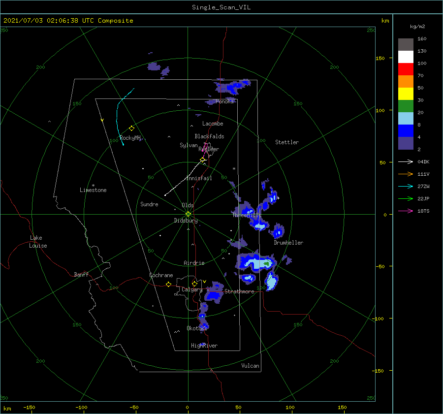Click the yellow diamond marker near Cochrane
Screen dimensions: 443x414
coord(168,284)
